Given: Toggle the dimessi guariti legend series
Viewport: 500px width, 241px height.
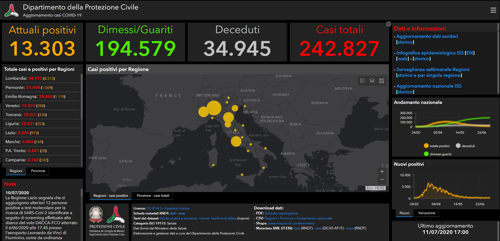Looking at the screenshot, I should 438,154.
